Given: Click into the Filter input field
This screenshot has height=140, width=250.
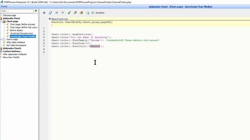Looking at the screenshot, I should [x=17, y=11].
